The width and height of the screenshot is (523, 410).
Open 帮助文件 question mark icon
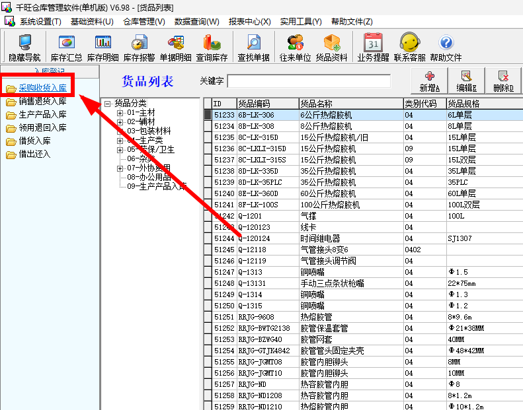pyautogui.click(x=446, y=48)
